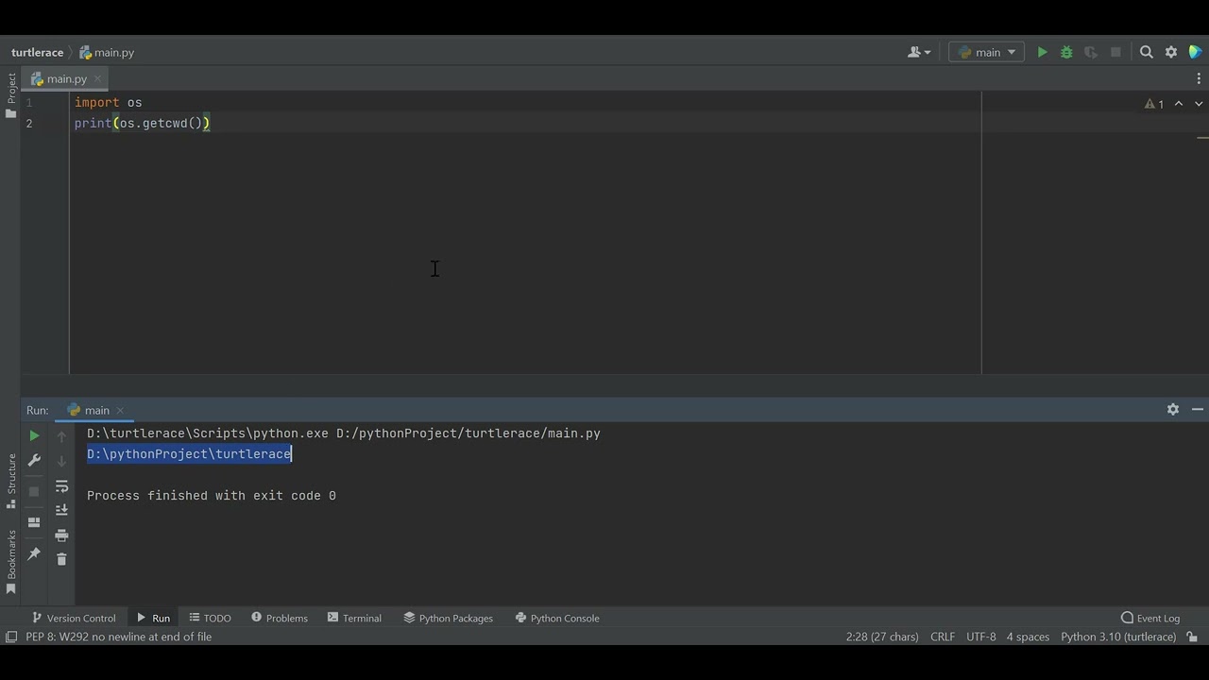This screenshot has height=680, width=1209.
Task: Open the Bookmarks tool window sidebar button
Action: (10, 561)
